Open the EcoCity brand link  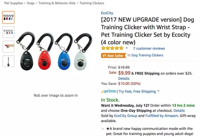(x=107, y=13)
